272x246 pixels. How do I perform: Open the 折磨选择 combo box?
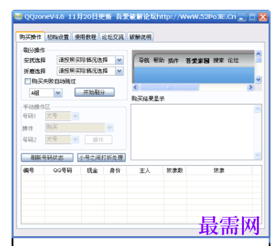click(90, 71)
